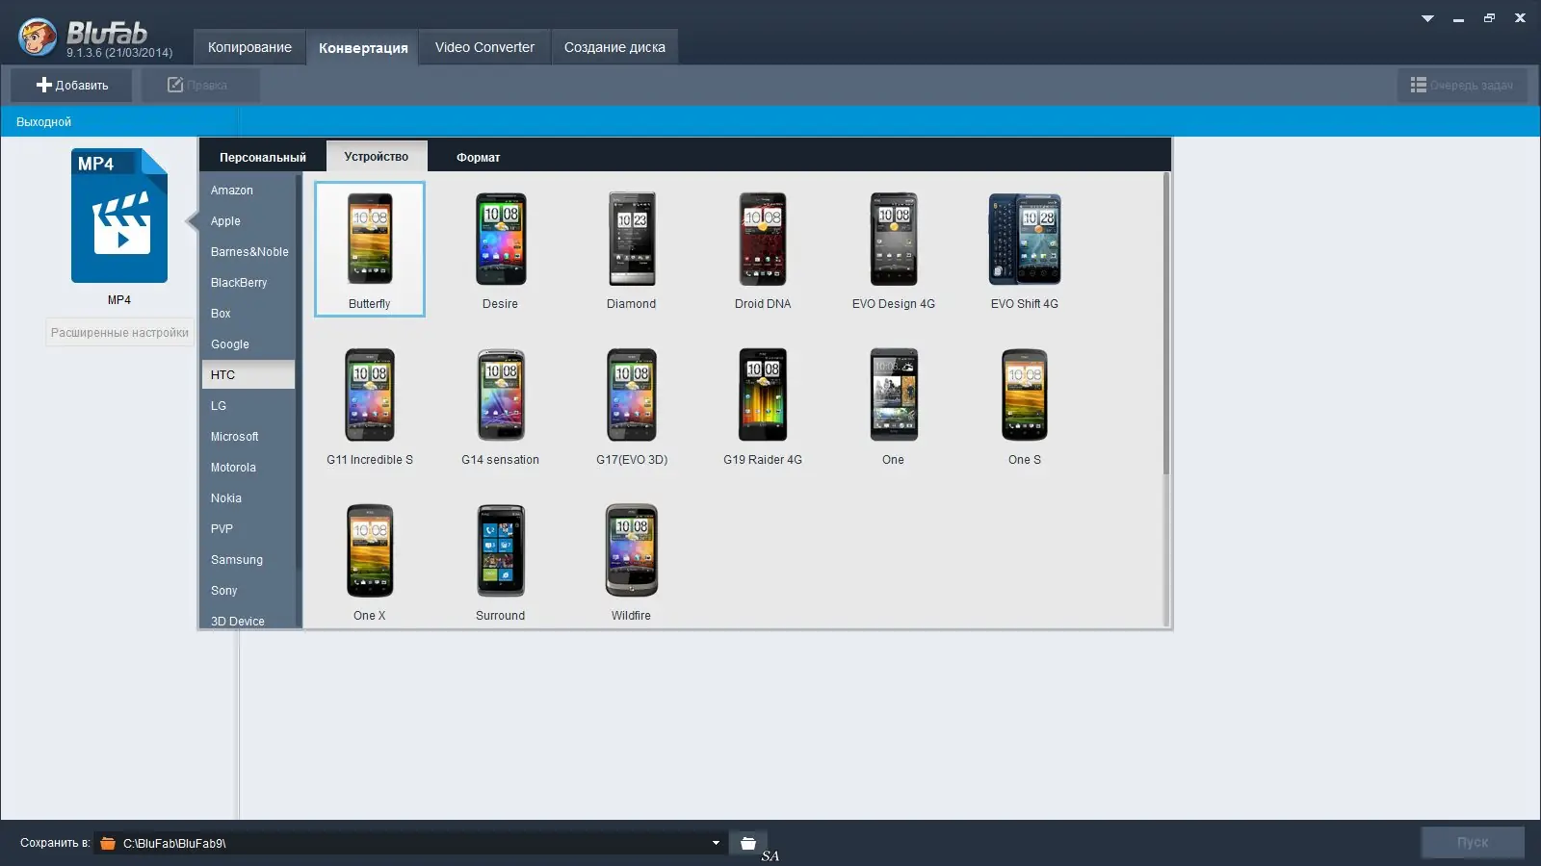
Task: Select Samsung in the brand list
Action: click(248, 560)
